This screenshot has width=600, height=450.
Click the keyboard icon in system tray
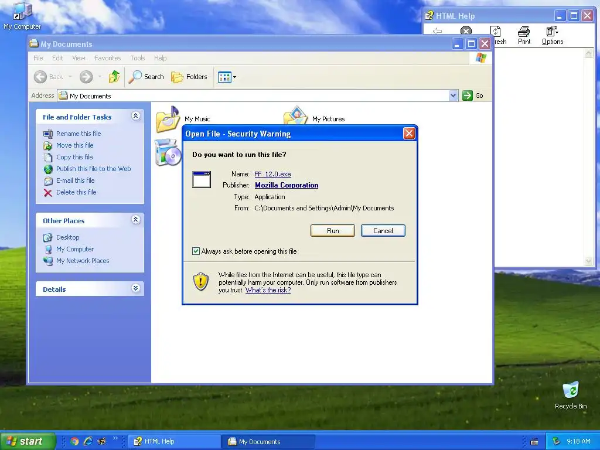pyautogui.click(x=534, y=442)
